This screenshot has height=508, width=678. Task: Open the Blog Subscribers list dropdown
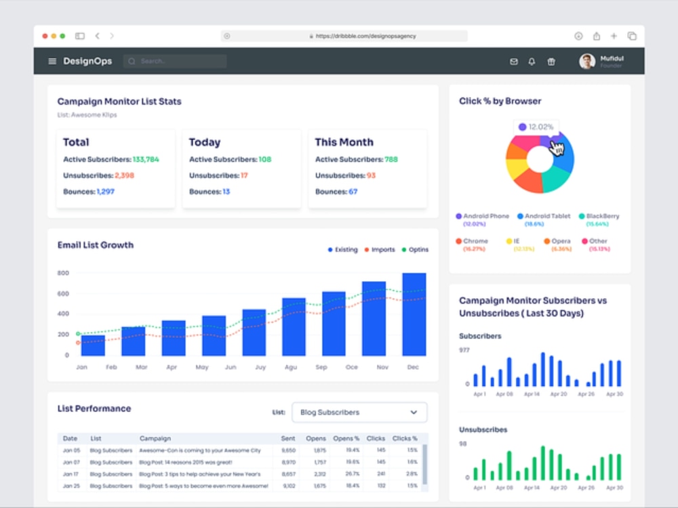(x=359, y=412)
